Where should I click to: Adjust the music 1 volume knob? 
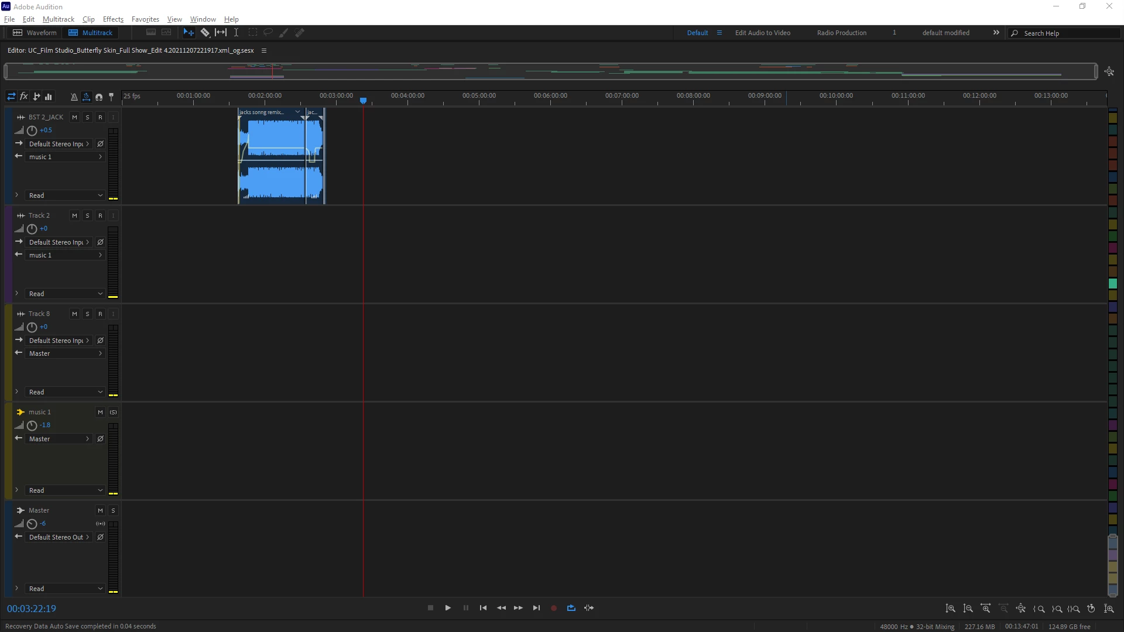click(32, 425)
